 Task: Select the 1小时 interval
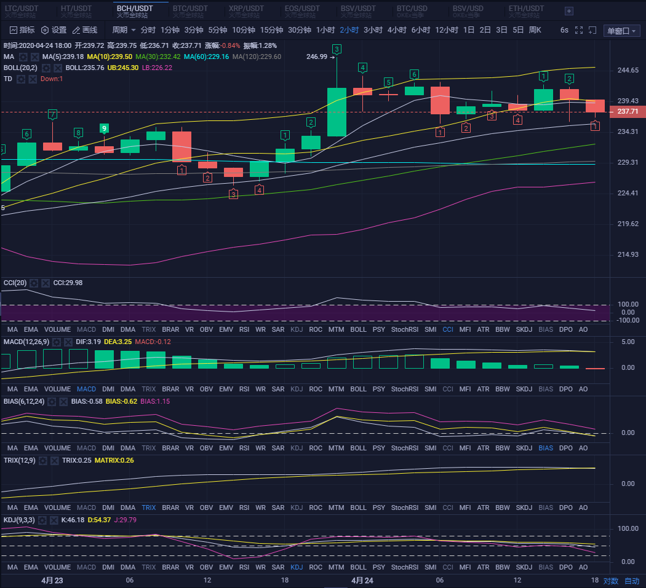(325, 30)
